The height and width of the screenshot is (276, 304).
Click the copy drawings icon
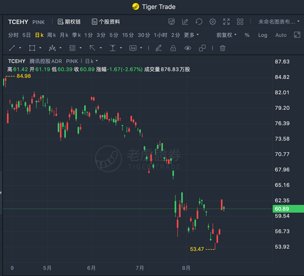202,48
